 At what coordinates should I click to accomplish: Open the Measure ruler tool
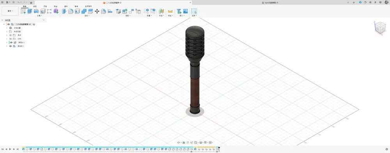pos(170,11)
